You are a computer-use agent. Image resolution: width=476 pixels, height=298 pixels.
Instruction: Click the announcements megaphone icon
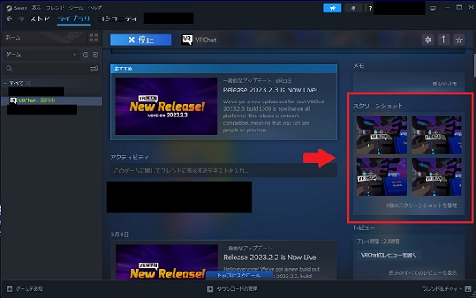coord(332,8)
